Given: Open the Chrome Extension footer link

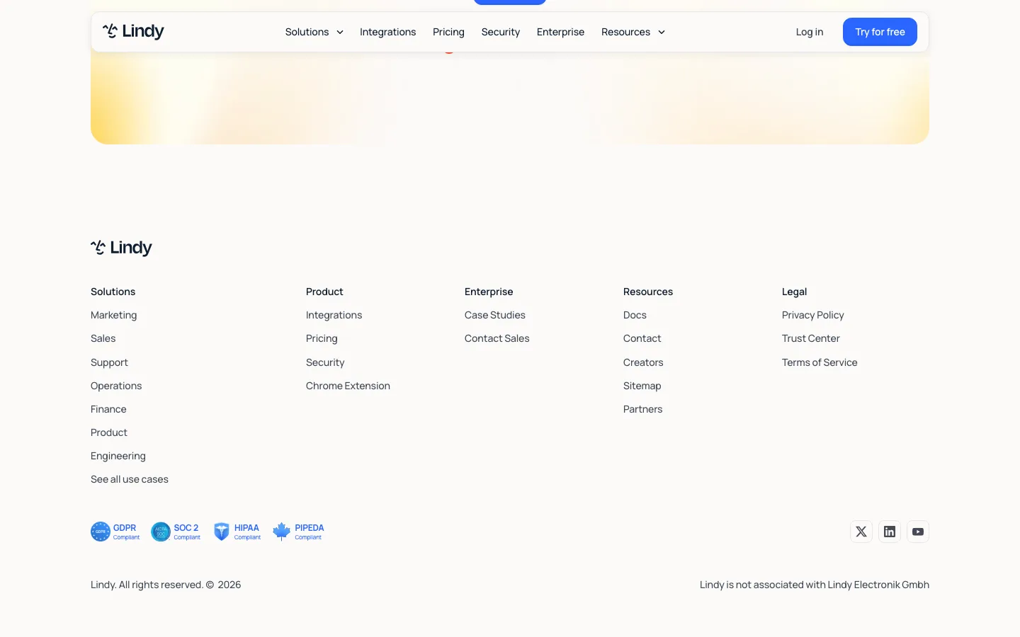Looking at the screenshot, I should (x=348, y=386).
